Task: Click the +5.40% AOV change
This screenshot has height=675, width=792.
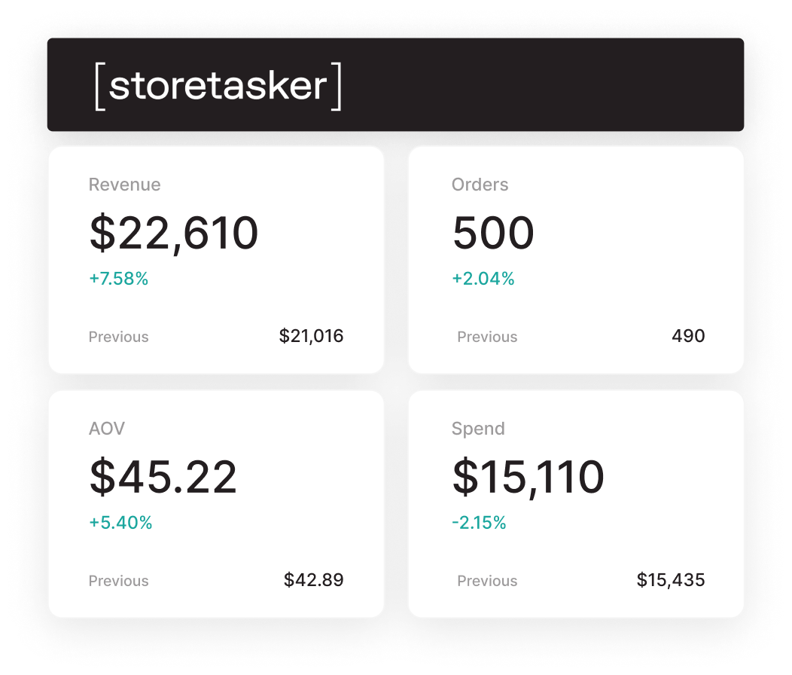Action: 120,523
